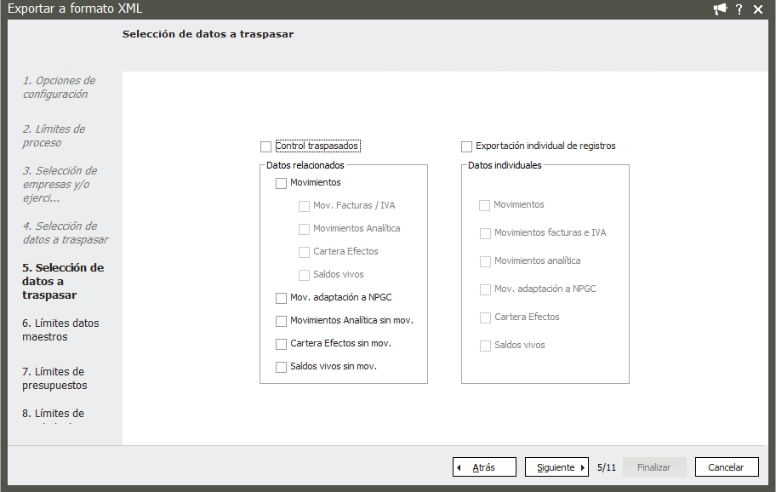The image size is (776, 492).
Task: Toggle Mov. adaptación a NPGC checkbox
Action: (282, 298)
